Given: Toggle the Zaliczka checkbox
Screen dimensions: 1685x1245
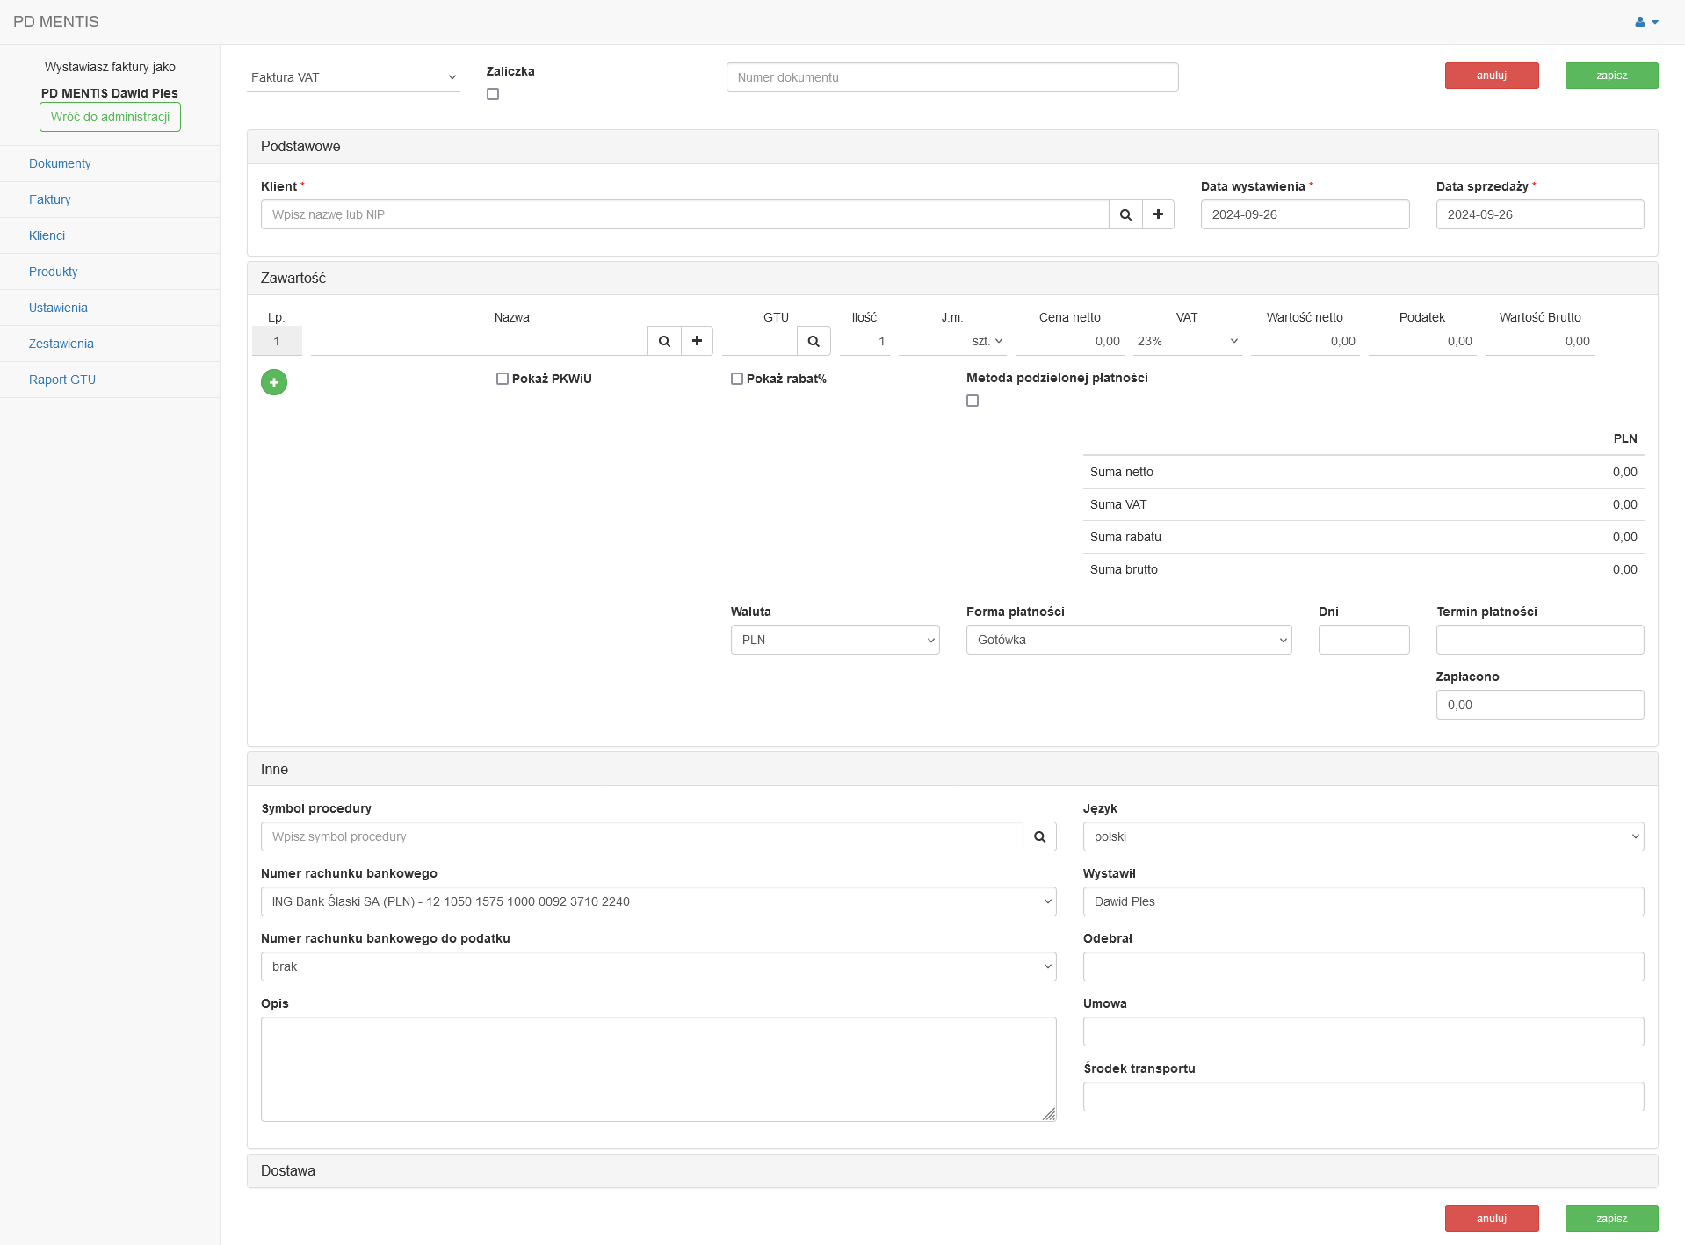Looking at the screenshot, I should click(x=493, y=94).
